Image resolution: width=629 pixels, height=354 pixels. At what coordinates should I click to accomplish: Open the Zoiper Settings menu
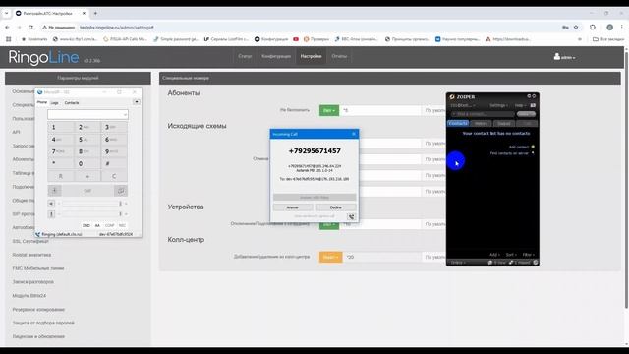[x=498, y=105]
